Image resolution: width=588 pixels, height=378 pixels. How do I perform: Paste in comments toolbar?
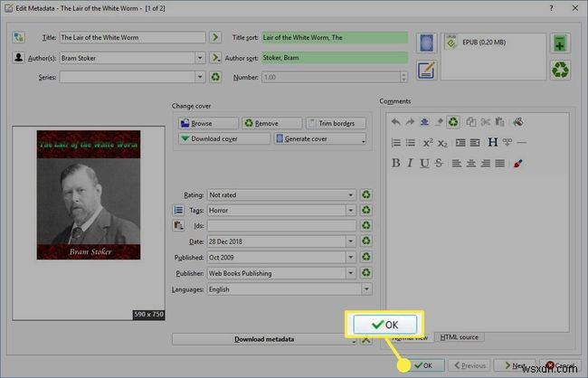click(x=500, y=122)
